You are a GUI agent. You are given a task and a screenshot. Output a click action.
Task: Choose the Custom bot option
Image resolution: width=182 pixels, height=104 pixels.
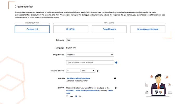[32, 29]
